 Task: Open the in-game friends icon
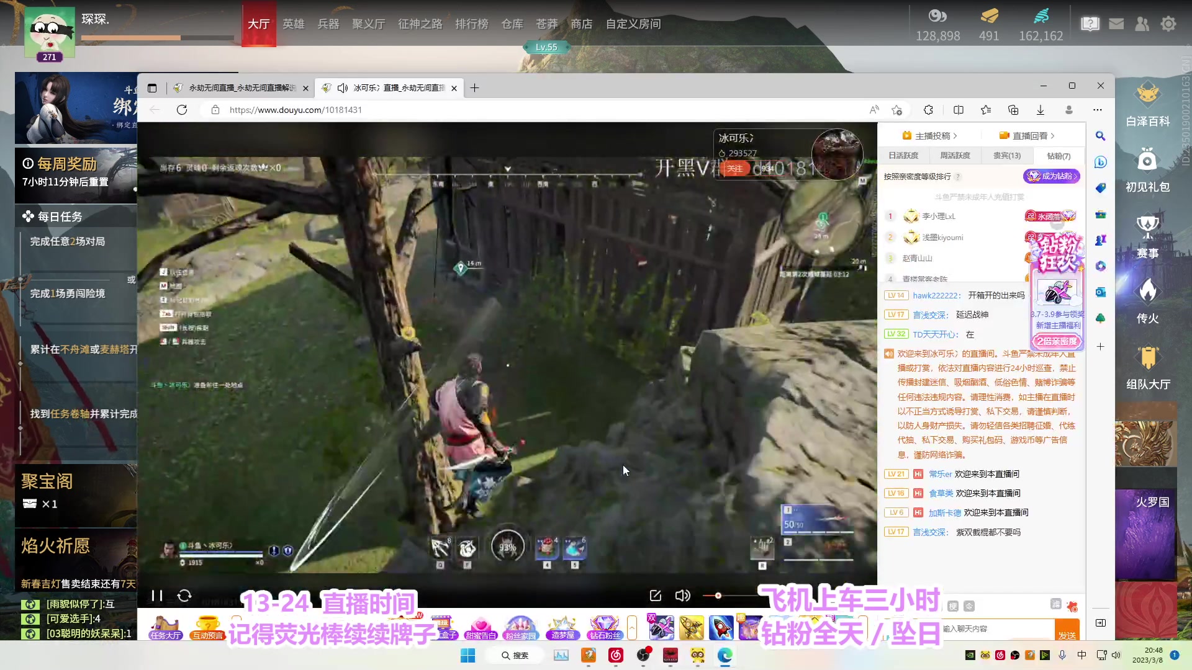[x=1142, y=24]
